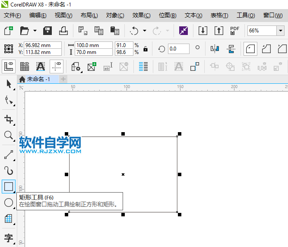This screenshot has height=247, width=288.
Task: Click the home icon on the tab bar
Action: coord(22,79)
